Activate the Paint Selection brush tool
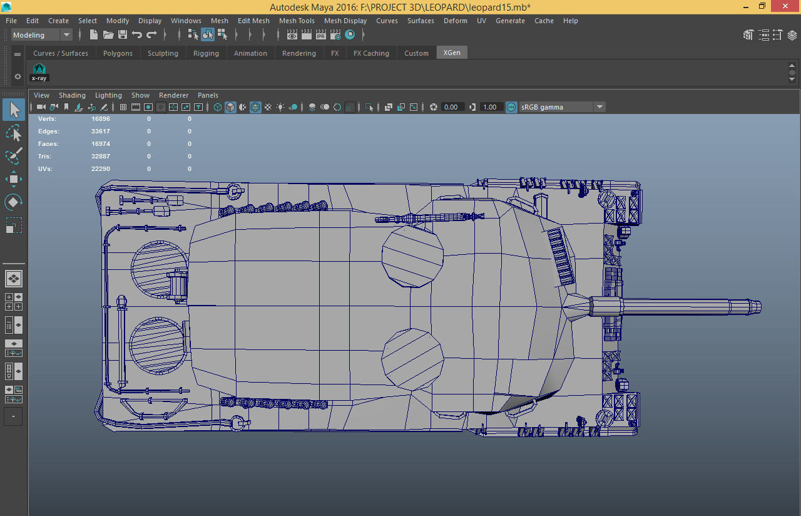This screenshot has height=516, width=801. (14, 156)
